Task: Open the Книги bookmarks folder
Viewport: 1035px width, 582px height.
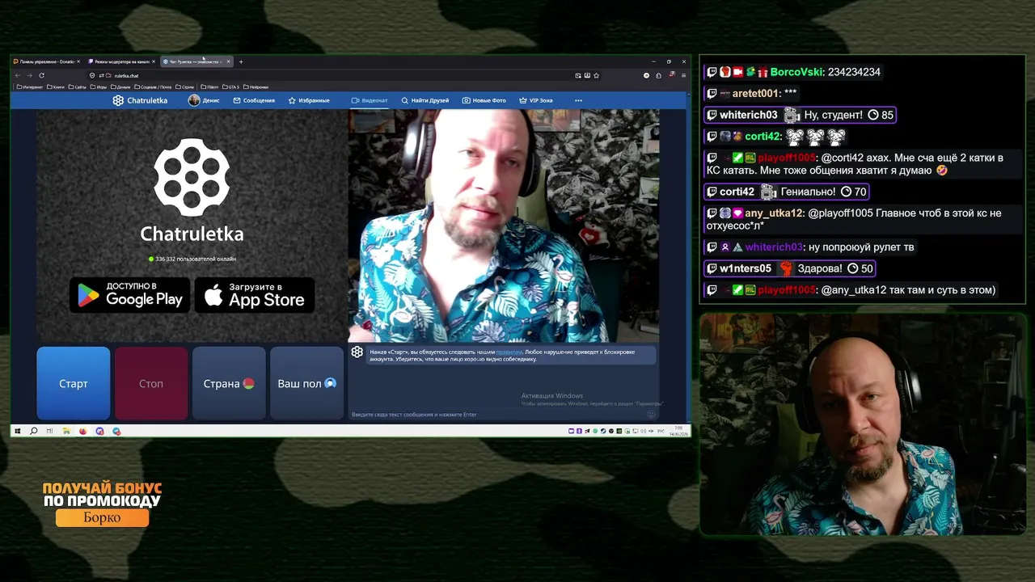Action: tap(56, 86)
